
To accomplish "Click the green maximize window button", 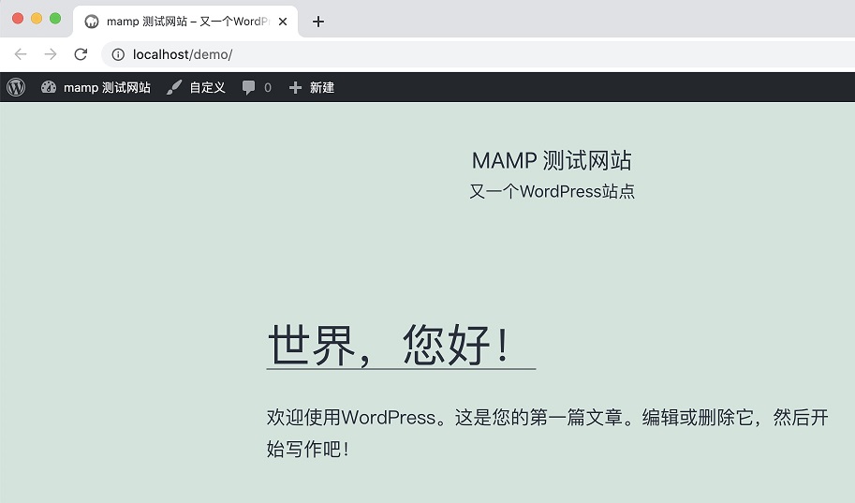I will pyautogui.click(x=55, y=19).
